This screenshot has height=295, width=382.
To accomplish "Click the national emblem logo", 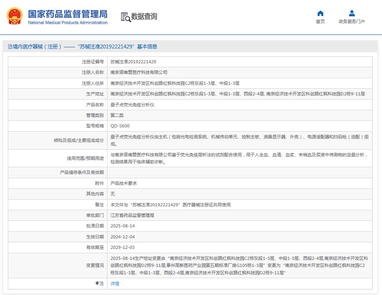I will (x=14, y=16).
